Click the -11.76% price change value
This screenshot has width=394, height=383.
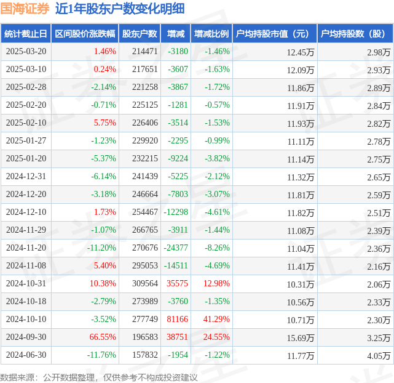[101, 355]
